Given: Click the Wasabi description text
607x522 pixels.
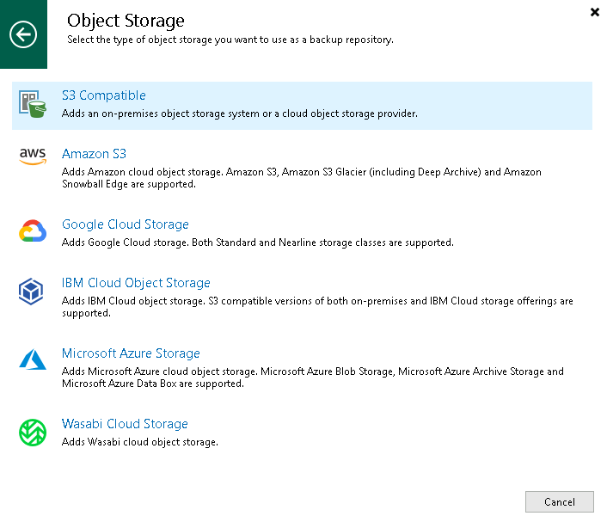Looking at the screenshot, I should [x=140, y=442].
